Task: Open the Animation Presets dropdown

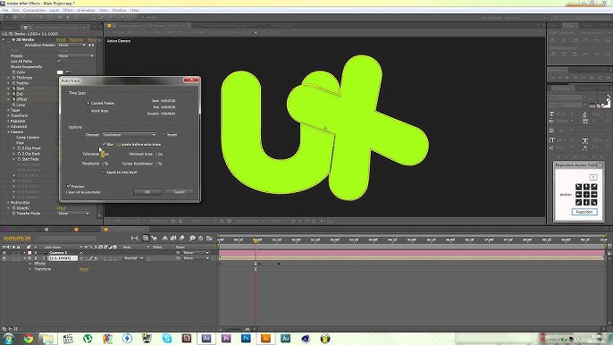Action: point(71,46)
